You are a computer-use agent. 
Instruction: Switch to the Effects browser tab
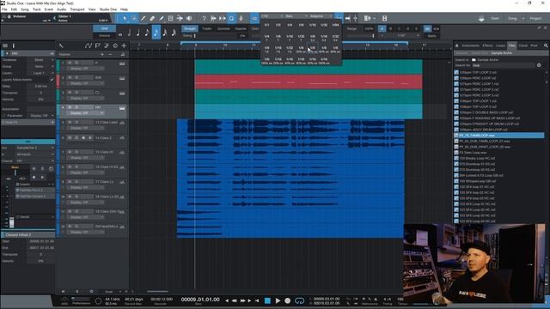click(487, 45)
